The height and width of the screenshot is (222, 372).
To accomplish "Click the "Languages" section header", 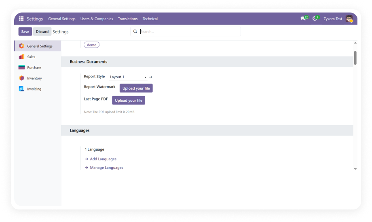I will 80,130.
